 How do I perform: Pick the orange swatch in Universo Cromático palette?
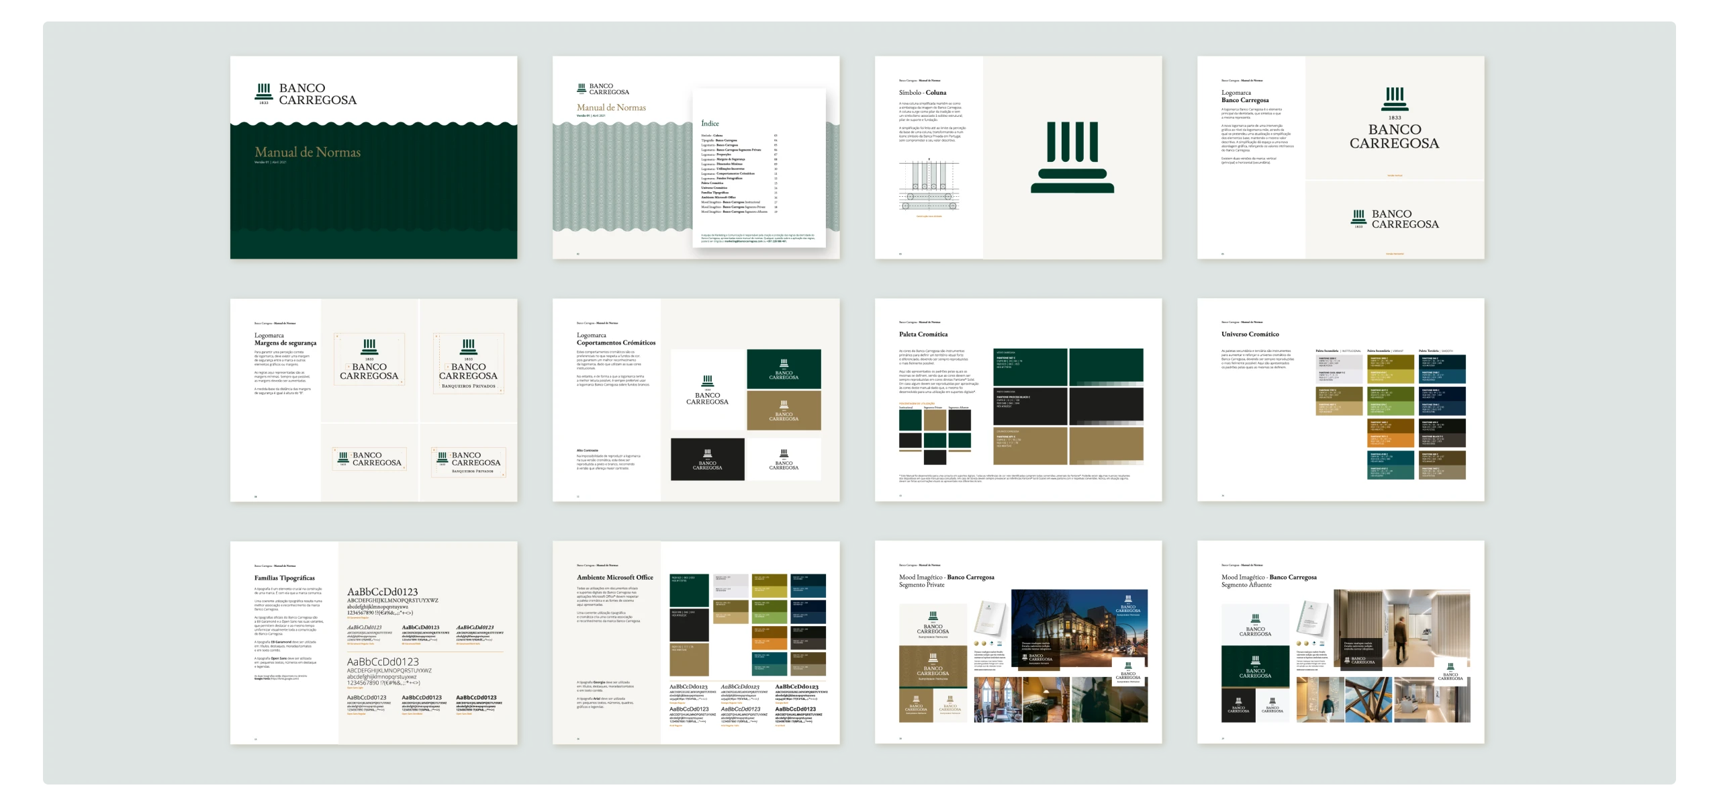[1389, 441]
